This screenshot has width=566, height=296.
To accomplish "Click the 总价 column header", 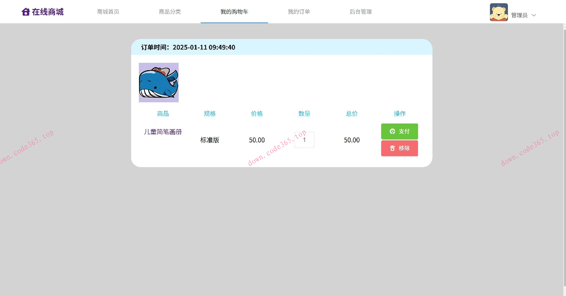I will coord(351,114).
